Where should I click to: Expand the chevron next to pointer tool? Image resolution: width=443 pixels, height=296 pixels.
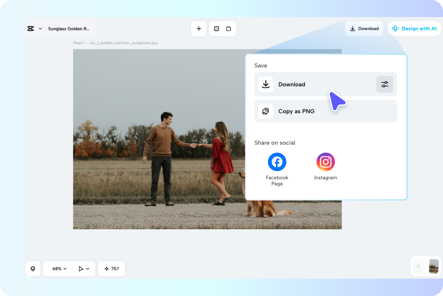point(88,269)
